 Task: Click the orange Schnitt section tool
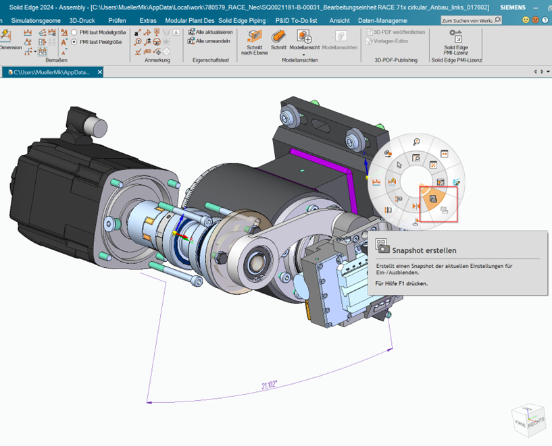pos(278,40)
